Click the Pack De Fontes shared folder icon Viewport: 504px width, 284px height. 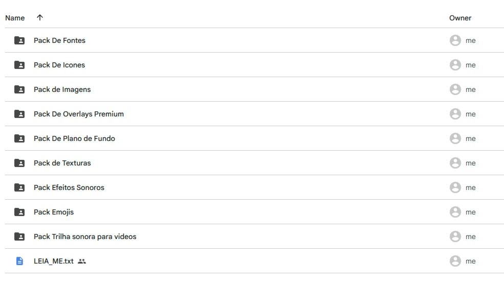(x=19, y=40)
